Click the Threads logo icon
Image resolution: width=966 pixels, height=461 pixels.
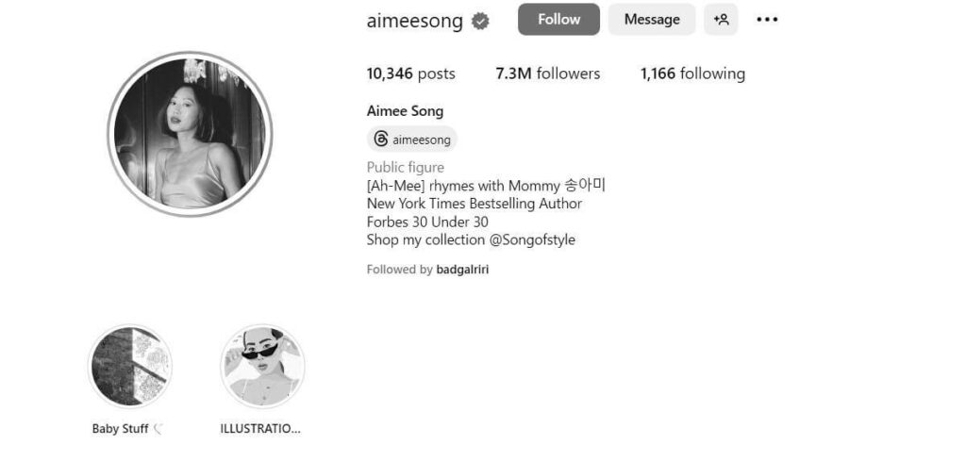coord(381,140)
